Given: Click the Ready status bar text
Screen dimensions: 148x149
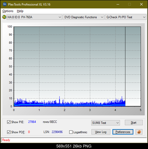Looking at the screenshot, I should 6,140.
